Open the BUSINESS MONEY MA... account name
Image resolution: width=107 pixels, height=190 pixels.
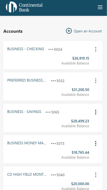click(27, 143)
